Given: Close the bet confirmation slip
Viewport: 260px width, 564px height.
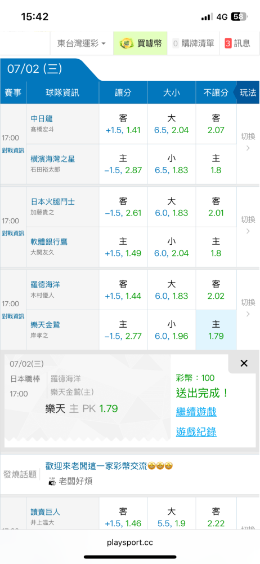Looking at the screenshot, I should [244, 363].
